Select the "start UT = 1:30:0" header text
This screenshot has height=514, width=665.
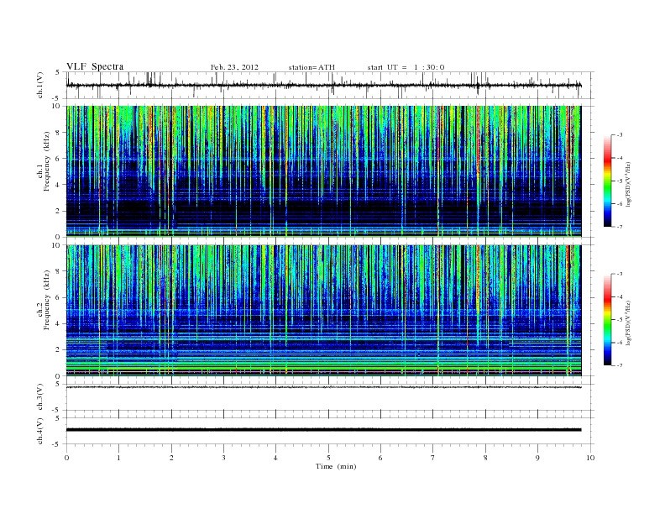(406, 67)
